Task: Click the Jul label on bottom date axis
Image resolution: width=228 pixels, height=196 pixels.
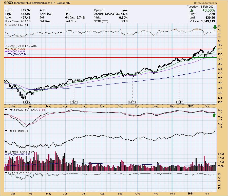Action: [x=84, y=194]
